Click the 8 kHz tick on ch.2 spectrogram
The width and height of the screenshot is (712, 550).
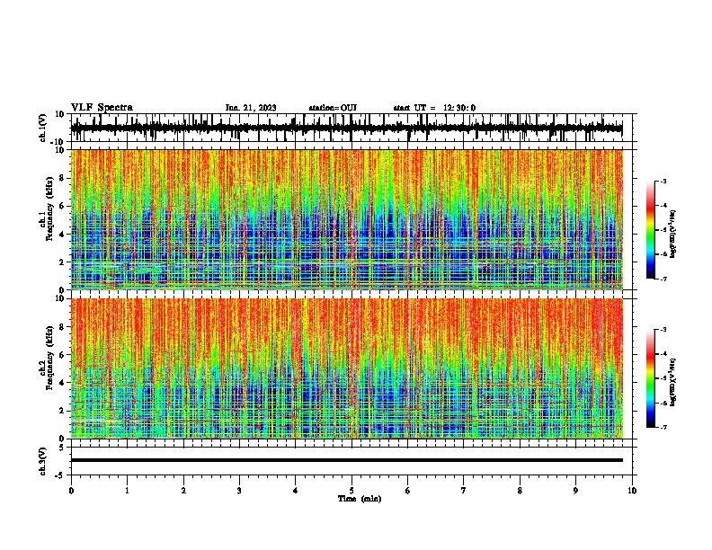(62, 327)
